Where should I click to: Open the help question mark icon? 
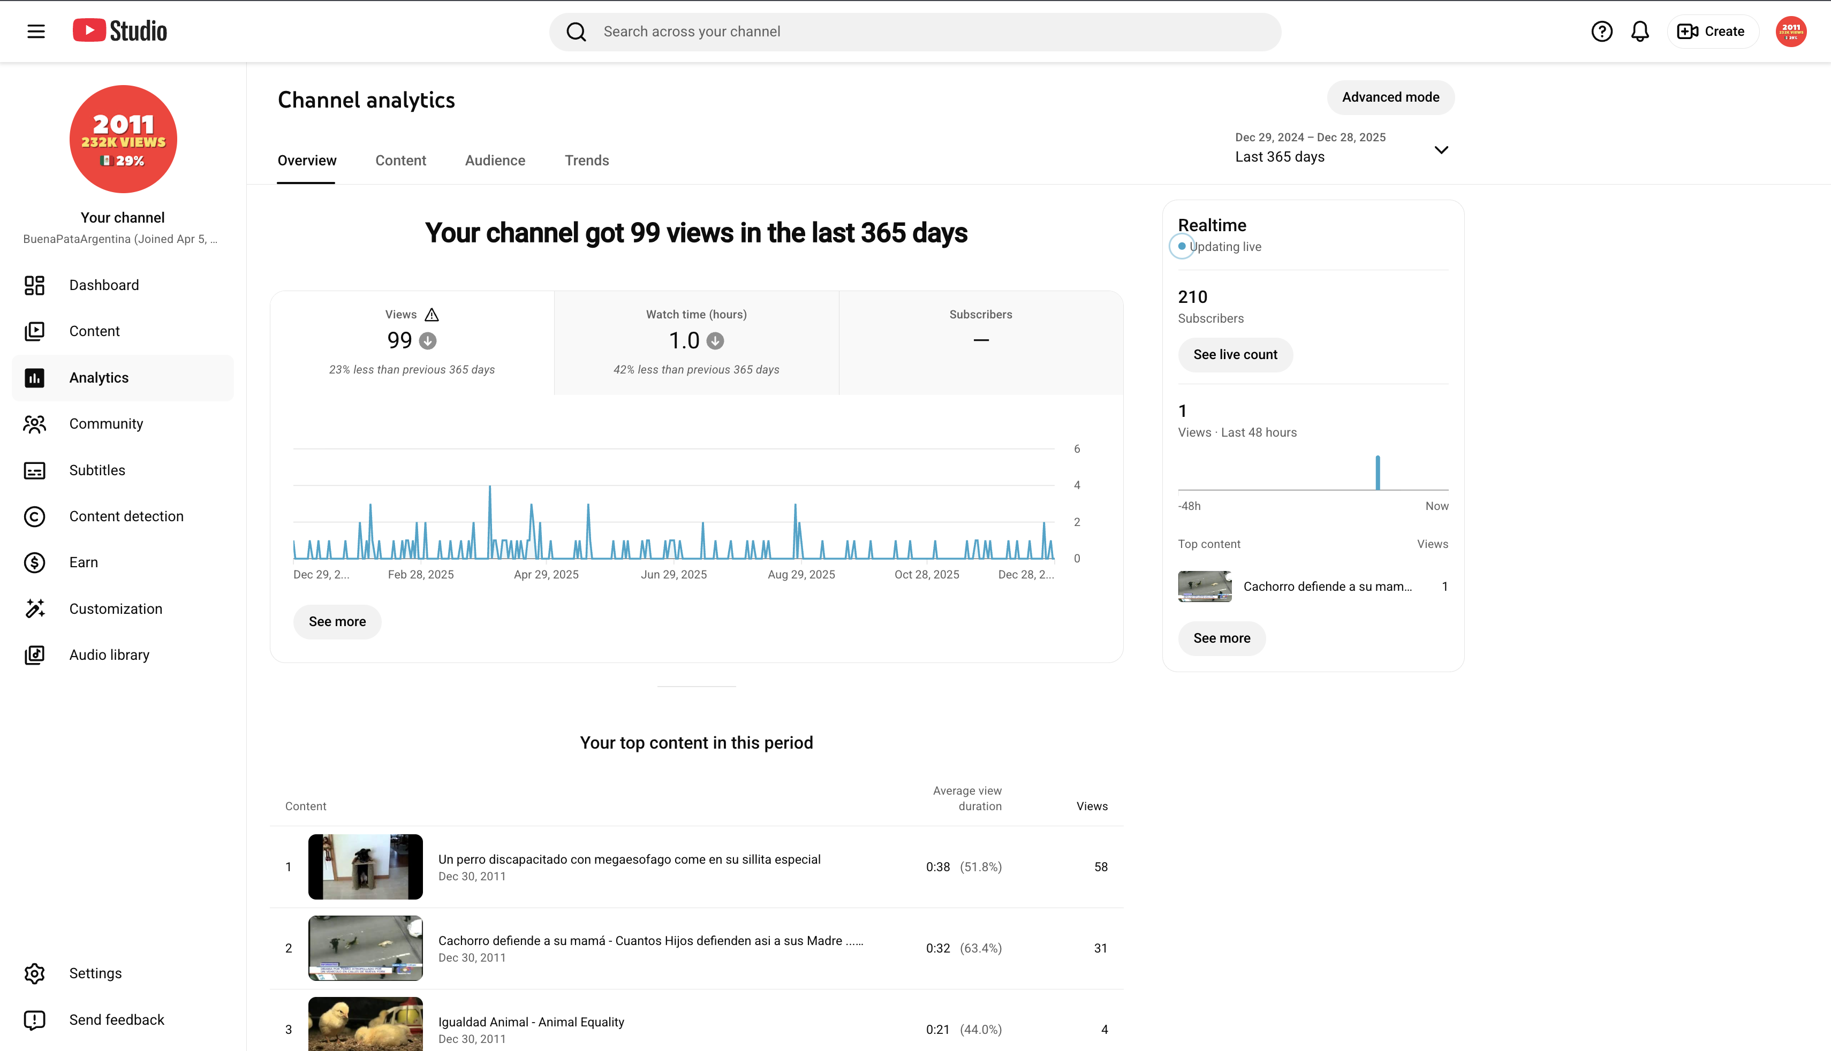[1601, 31]
